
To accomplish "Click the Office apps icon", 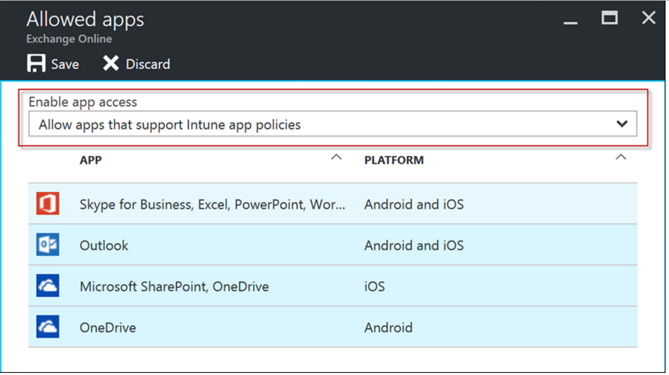I will [x=48, y=204].
